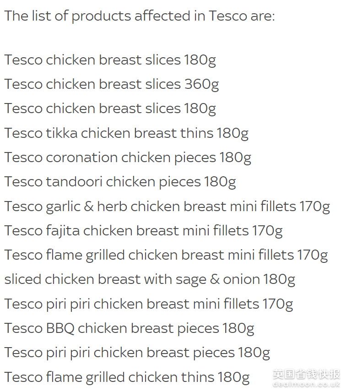Click Tesco BBQ chicken breast pieces 180g line
The image size is (341, 392).
point(129,329)
